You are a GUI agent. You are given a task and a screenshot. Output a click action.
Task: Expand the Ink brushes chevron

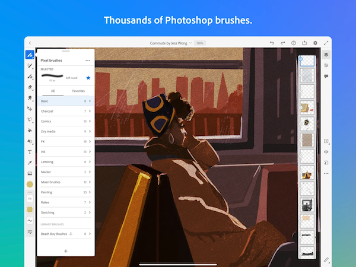[90, 152]
